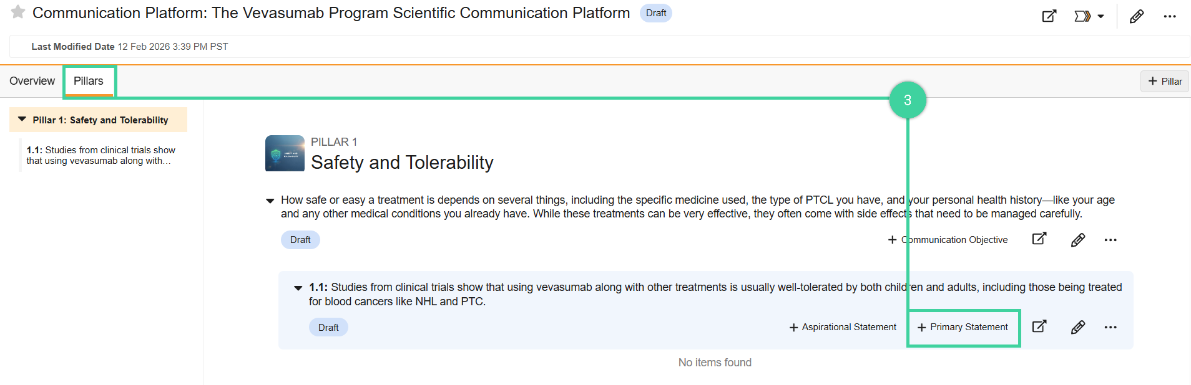1191x385 pixels.
Task: Click the + Pillar button
Action: pyautogui.click(x=1164, y=81)
